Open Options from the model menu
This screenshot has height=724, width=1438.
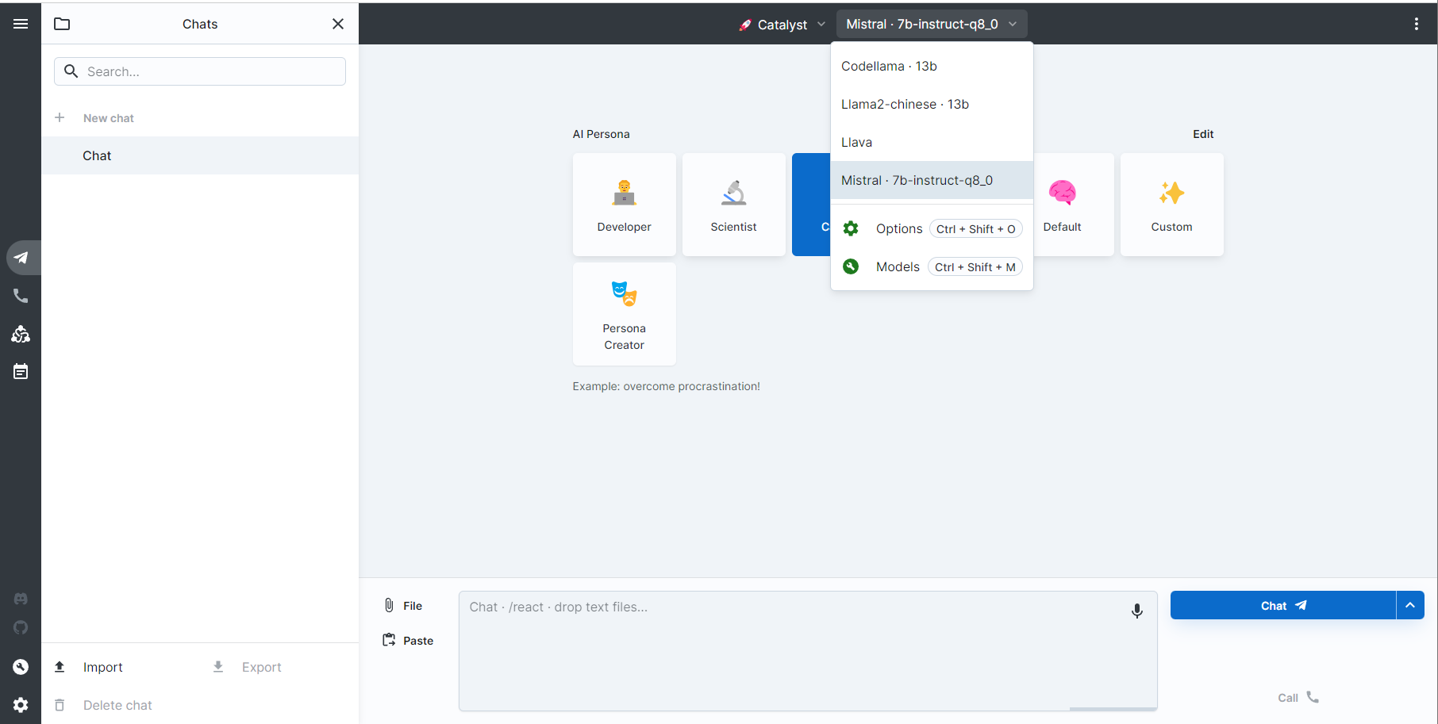pyautogui.click(x=932, y=228)
